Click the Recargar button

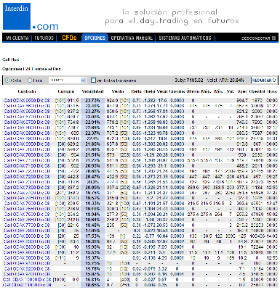264,80
